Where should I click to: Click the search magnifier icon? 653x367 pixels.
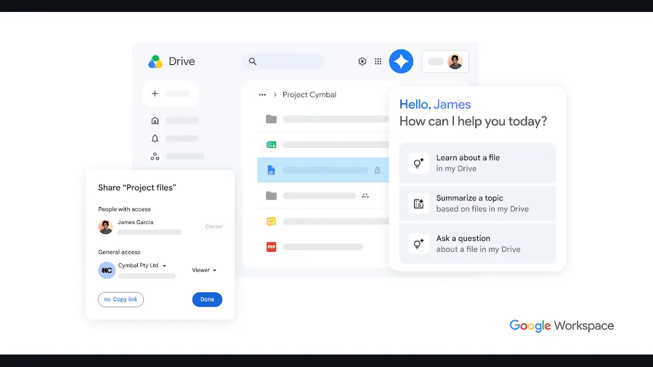point(252,61)
